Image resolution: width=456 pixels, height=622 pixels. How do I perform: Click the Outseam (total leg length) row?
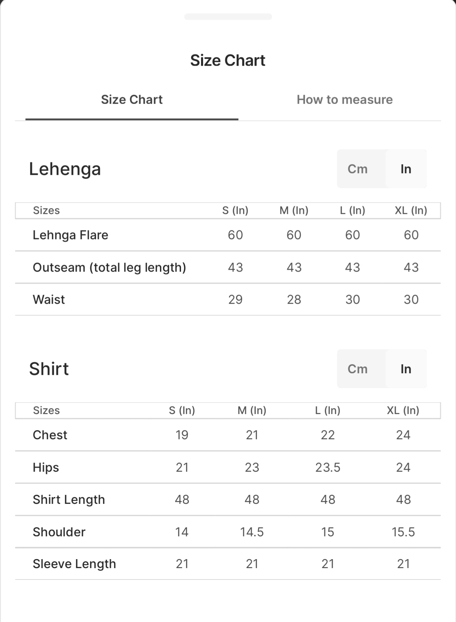[228, 267]
